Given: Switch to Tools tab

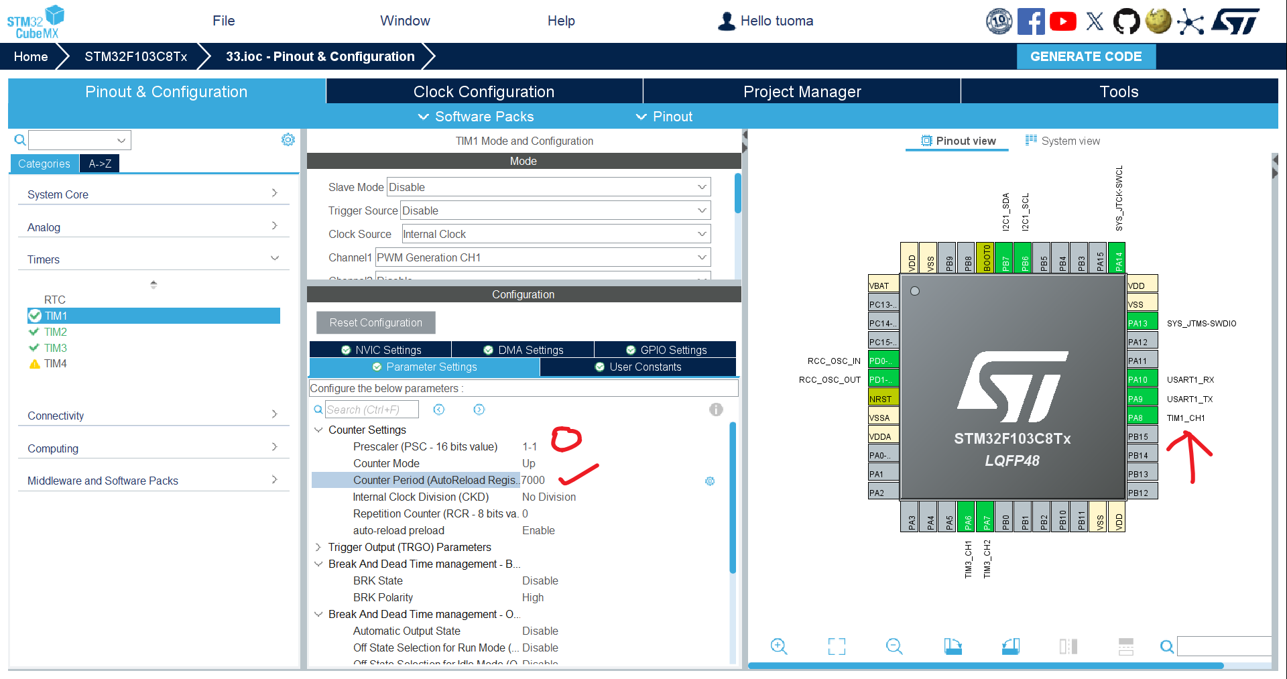Looking at the screenshot, I should [1119, 91].
